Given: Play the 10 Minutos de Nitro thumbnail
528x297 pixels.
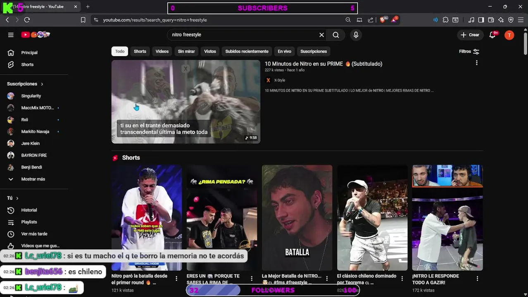Looking at the screenshot, I should pos(186,102).
